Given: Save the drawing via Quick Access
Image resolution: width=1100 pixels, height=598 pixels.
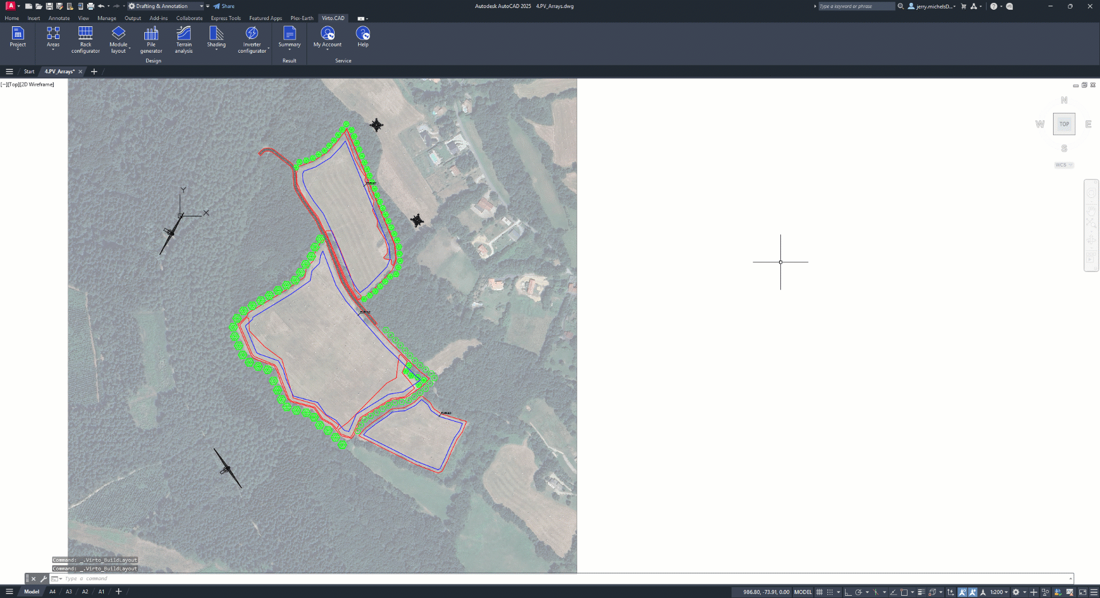Looking at the screenshot, I should click(x=49, y=6).
